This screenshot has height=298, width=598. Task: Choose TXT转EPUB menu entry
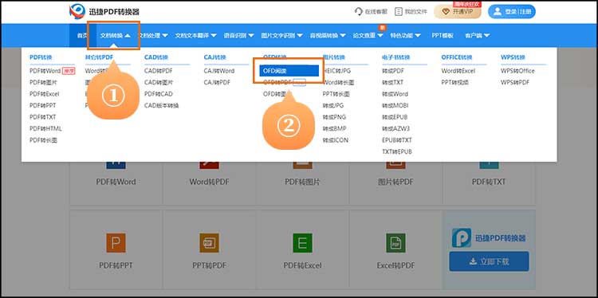pos(397,151)
